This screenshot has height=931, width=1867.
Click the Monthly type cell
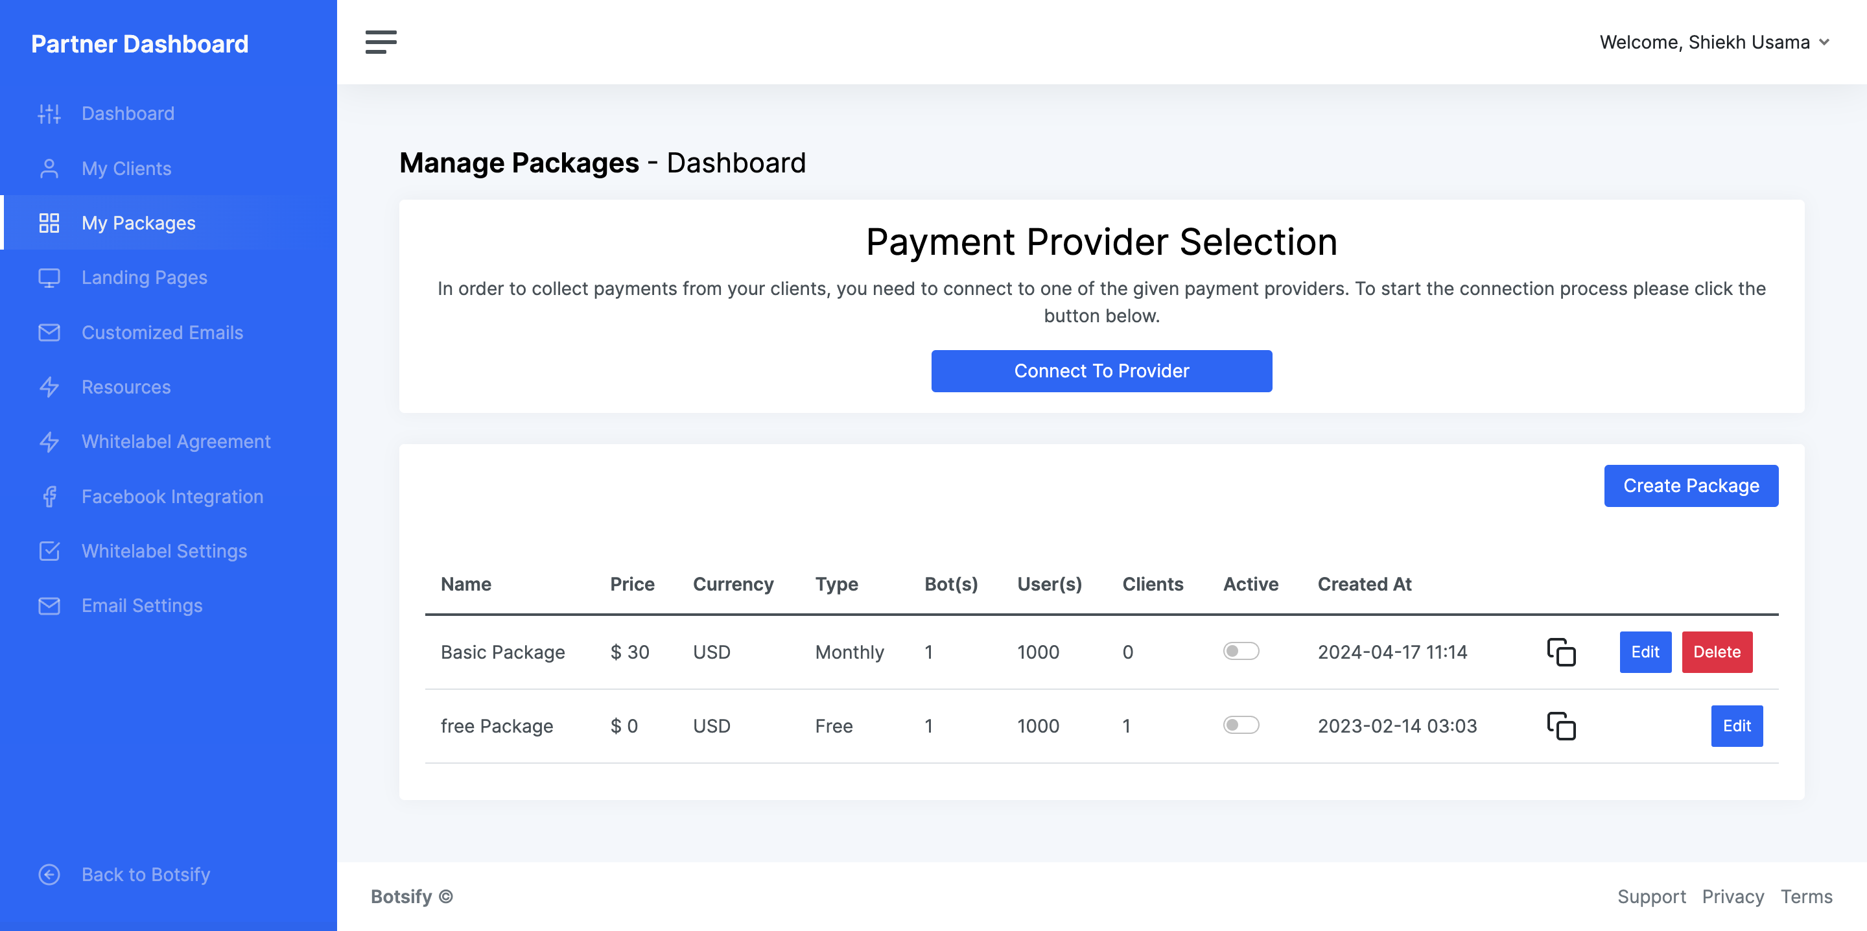click(x=849, y=652)
